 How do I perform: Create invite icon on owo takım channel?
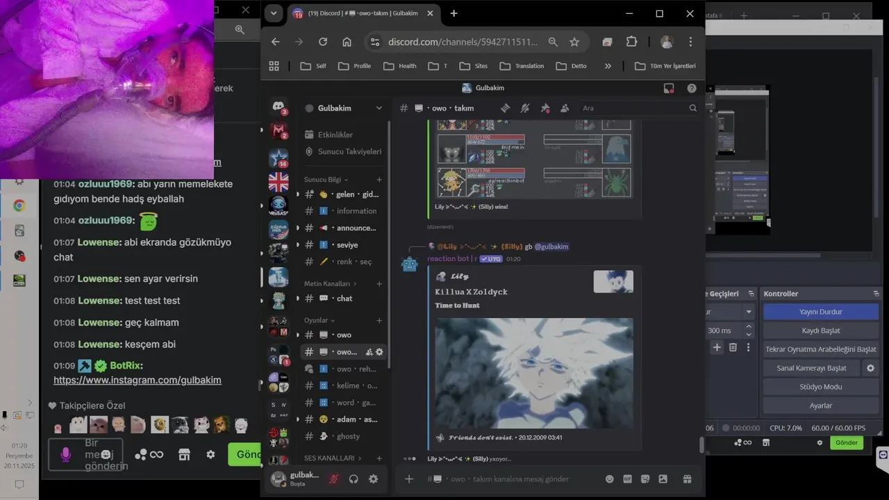369,352
